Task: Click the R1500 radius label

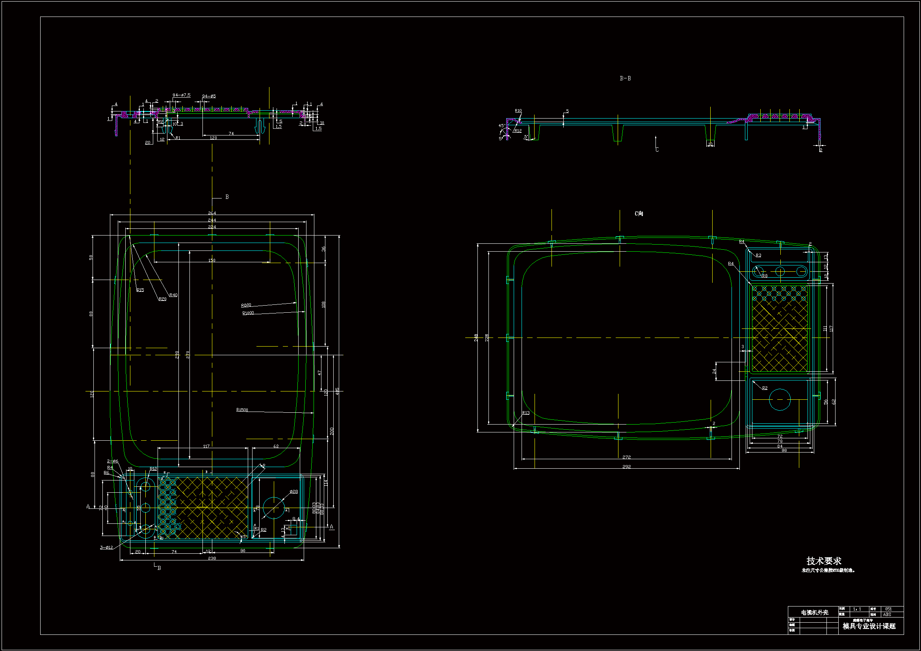Action: coord(242,410)
